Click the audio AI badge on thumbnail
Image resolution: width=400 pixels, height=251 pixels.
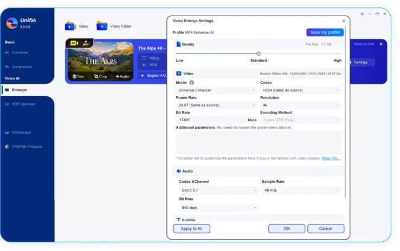click(86, 43)
